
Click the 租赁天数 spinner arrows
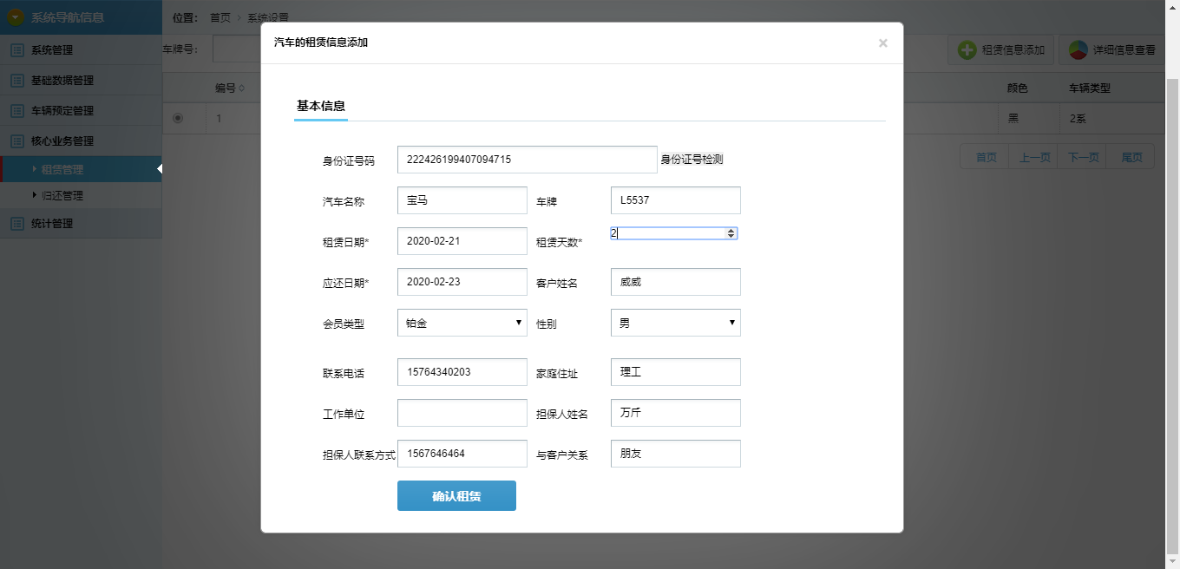coord(731,233)
